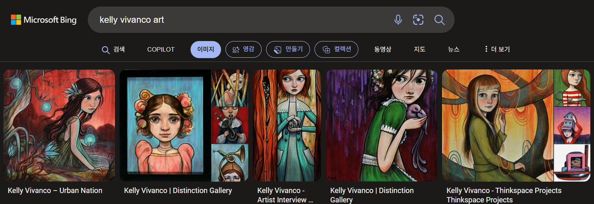Screen dimensions: 594x204
Task: Open girl in green dress holding bird
Action: (382, 126)
